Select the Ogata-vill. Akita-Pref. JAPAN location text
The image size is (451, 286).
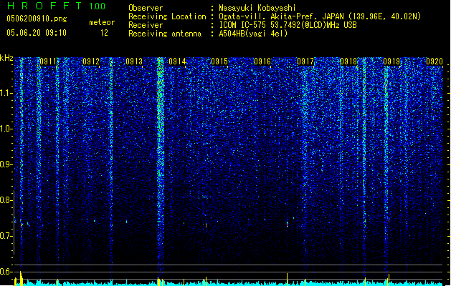320,16
